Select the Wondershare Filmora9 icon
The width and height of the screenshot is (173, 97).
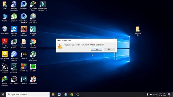43,6
